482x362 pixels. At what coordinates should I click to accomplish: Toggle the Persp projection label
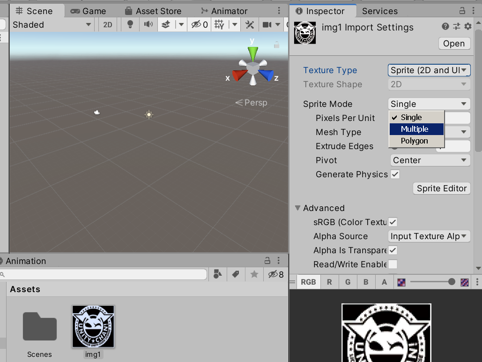(x=252, y=103)
